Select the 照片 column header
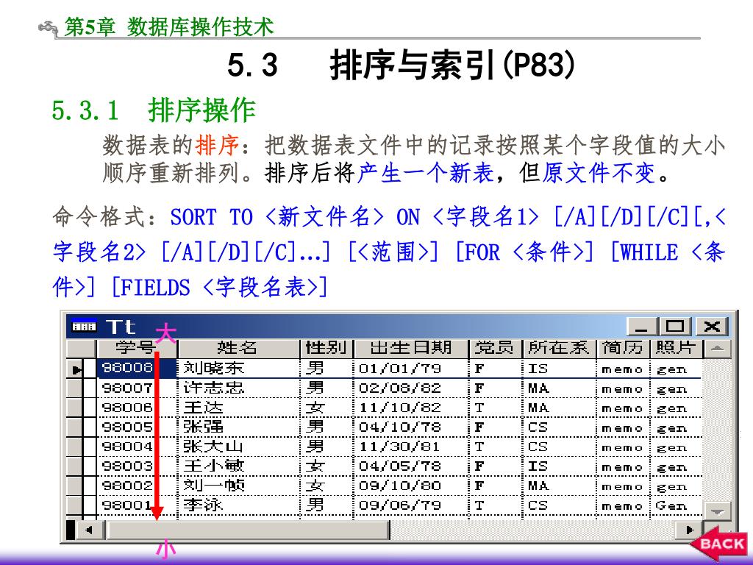Image resolution: width=753 pixels, height=565 pixels. click(x=677, y=348)
